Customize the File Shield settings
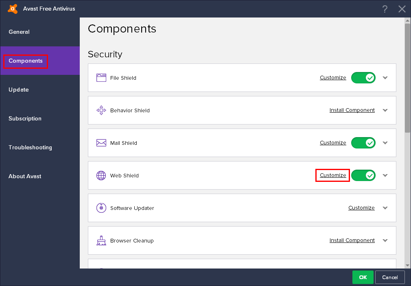Image resolution: width=411 pixels, height=286 pixels. pyautogui.click(x=333, y=78)
